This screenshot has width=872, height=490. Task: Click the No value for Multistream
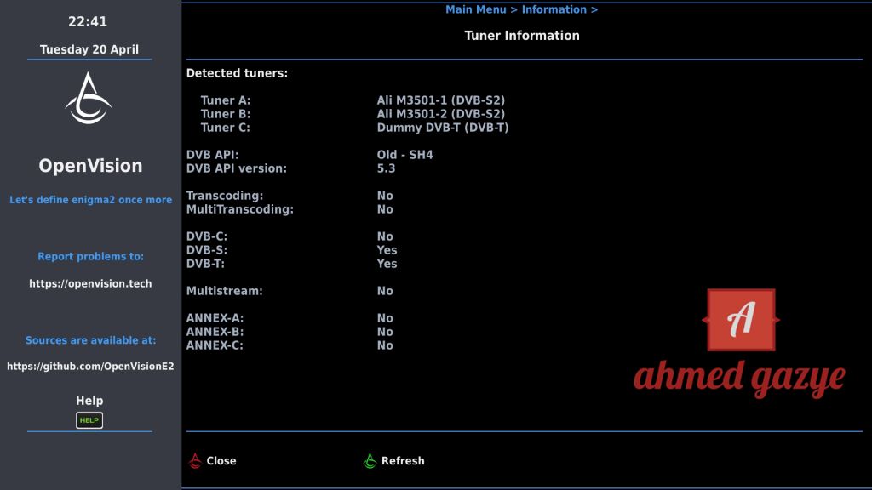point(385,291)
